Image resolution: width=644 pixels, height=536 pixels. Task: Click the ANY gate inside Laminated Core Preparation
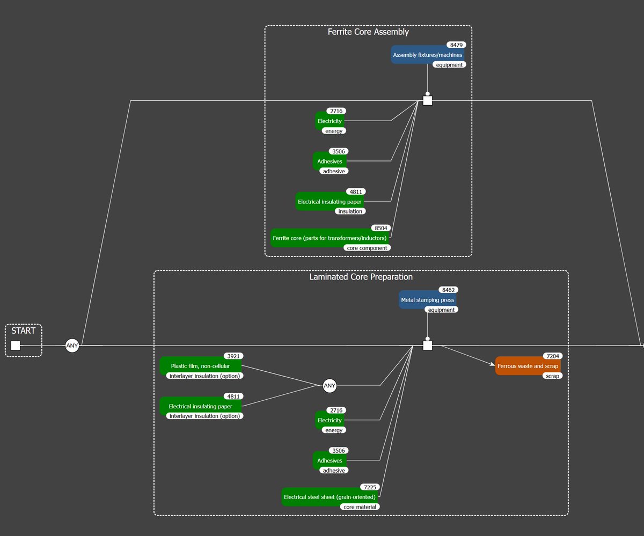[330, 386]
